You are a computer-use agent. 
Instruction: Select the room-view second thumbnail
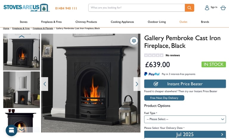click(21, 90)
